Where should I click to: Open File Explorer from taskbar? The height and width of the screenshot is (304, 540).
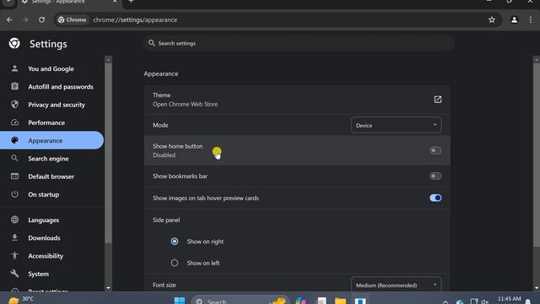tap(340, 301)
